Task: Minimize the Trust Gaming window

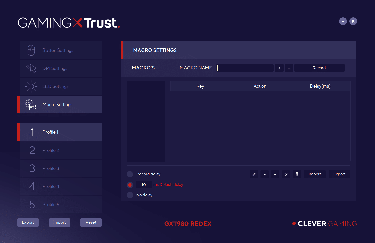Action: coord(343,21)
